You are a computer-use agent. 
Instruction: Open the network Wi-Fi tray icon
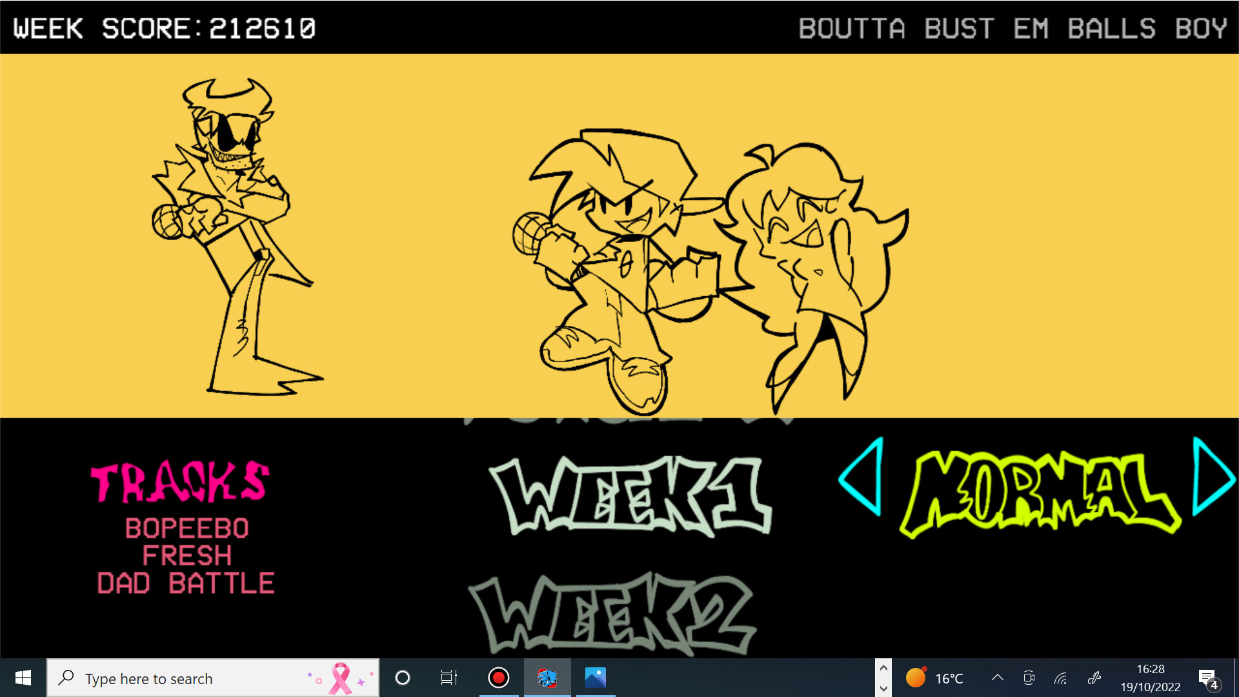tap(1061, 678)
